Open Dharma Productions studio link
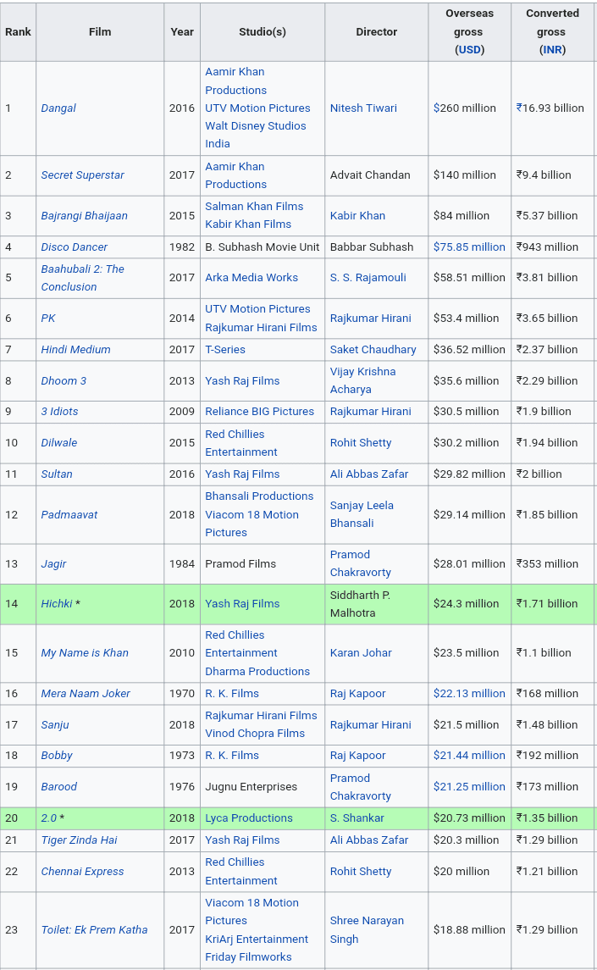This screenshot has height=970, width=597. click(x=257, y=672)
